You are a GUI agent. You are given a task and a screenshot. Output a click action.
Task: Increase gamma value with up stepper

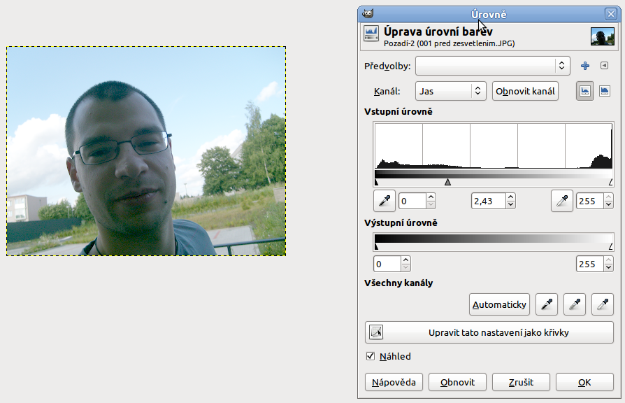[510, 197]
